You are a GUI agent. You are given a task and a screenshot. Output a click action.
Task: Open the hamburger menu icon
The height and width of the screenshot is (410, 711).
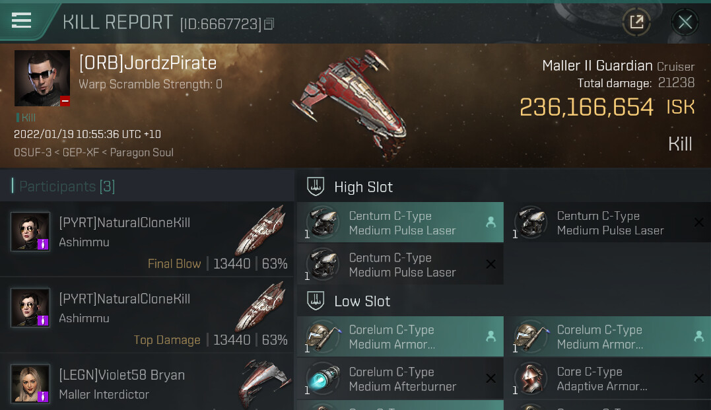point(21,20)
